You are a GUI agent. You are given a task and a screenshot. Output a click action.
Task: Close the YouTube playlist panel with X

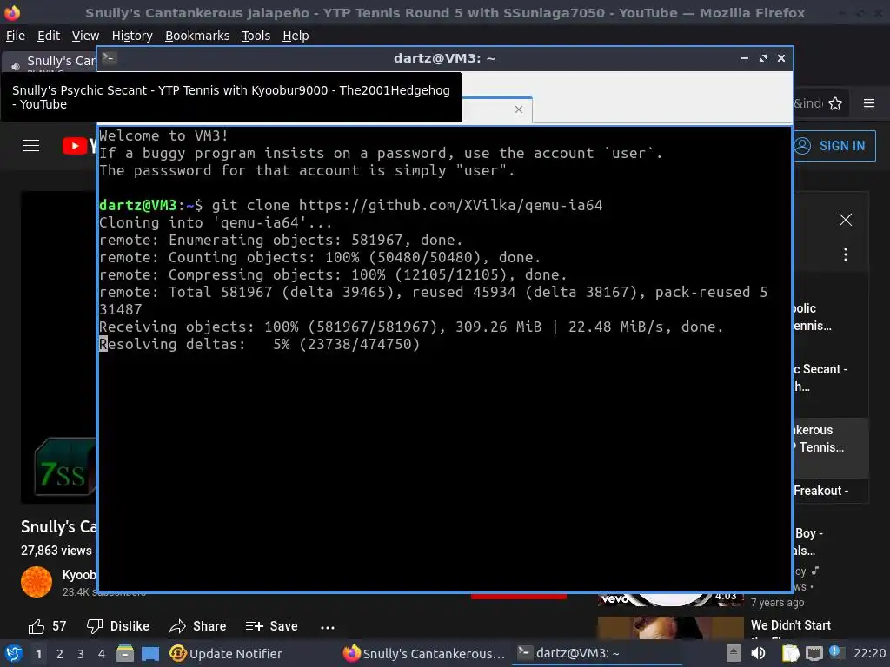[845, 220]
